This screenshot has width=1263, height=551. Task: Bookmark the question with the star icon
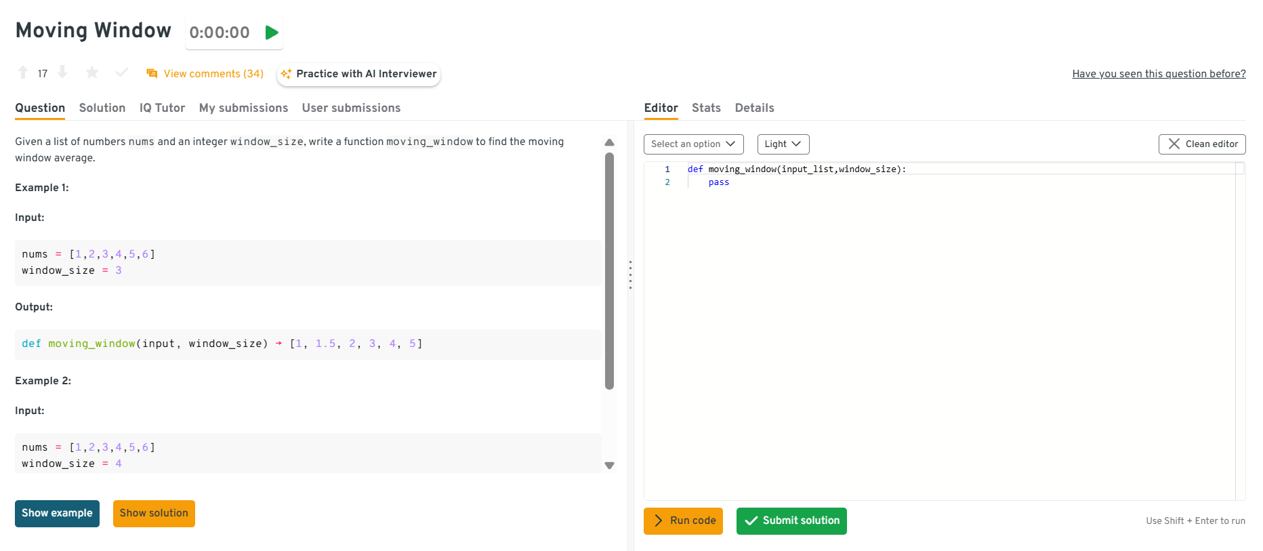point(92,73)
